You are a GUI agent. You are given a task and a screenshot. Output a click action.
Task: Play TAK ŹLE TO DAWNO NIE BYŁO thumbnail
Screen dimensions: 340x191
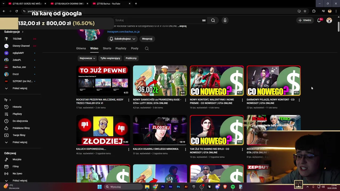[217, 130]
